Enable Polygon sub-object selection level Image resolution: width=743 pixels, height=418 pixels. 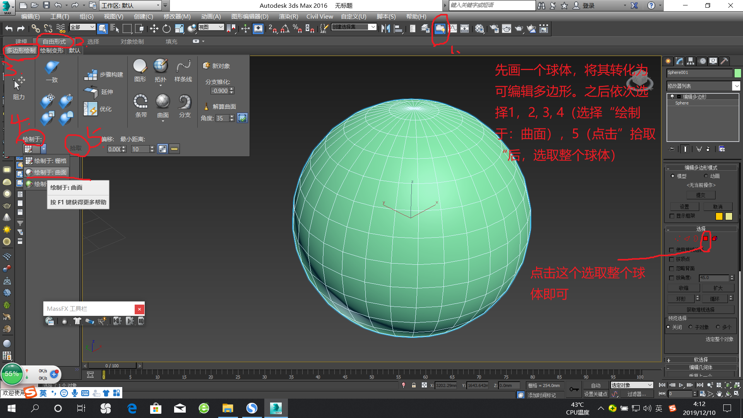pyautogui.click(x=705, y=238)
